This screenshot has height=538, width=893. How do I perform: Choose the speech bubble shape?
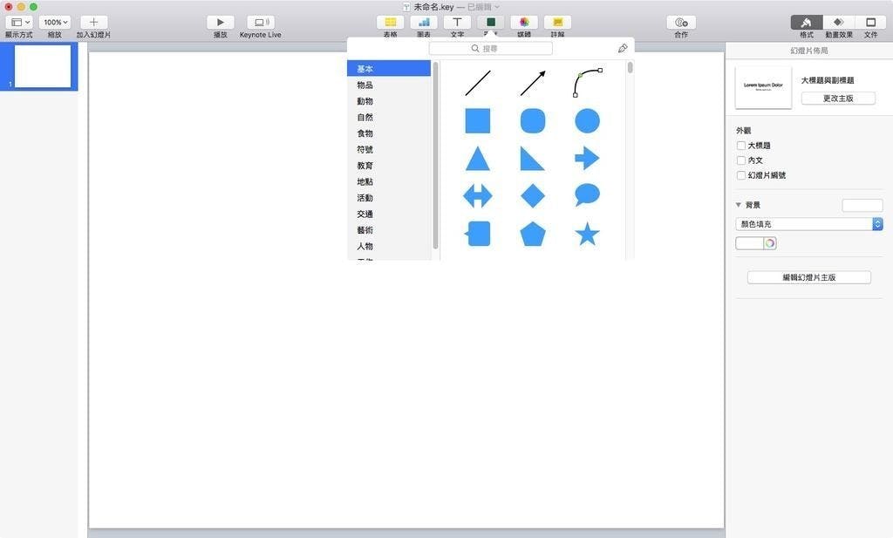click(x=587, y=194)
